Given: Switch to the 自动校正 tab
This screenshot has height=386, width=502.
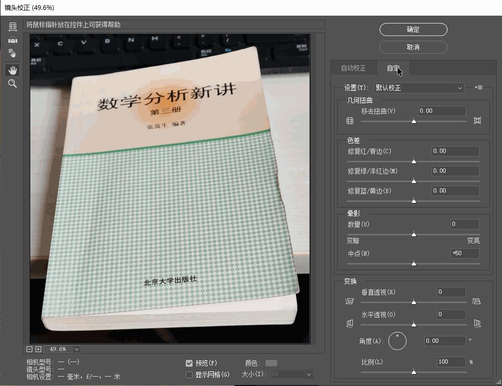Looking at the screenshot, I should pos(353,68).
